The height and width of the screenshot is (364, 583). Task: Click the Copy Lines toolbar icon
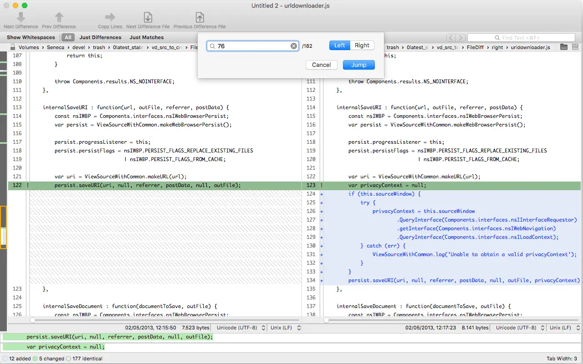[x=110, y=17]
